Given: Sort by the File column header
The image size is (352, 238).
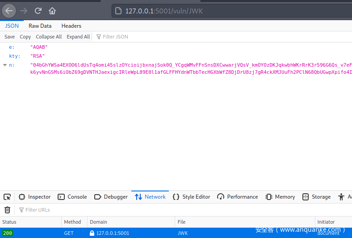Looking at the screenshot, I should point(245,222).
